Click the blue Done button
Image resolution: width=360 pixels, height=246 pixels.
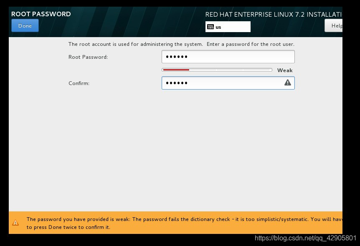(x=25, y=25)
